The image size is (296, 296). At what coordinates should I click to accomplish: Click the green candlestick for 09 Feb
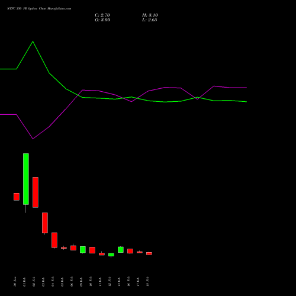(x=83, y=250)
